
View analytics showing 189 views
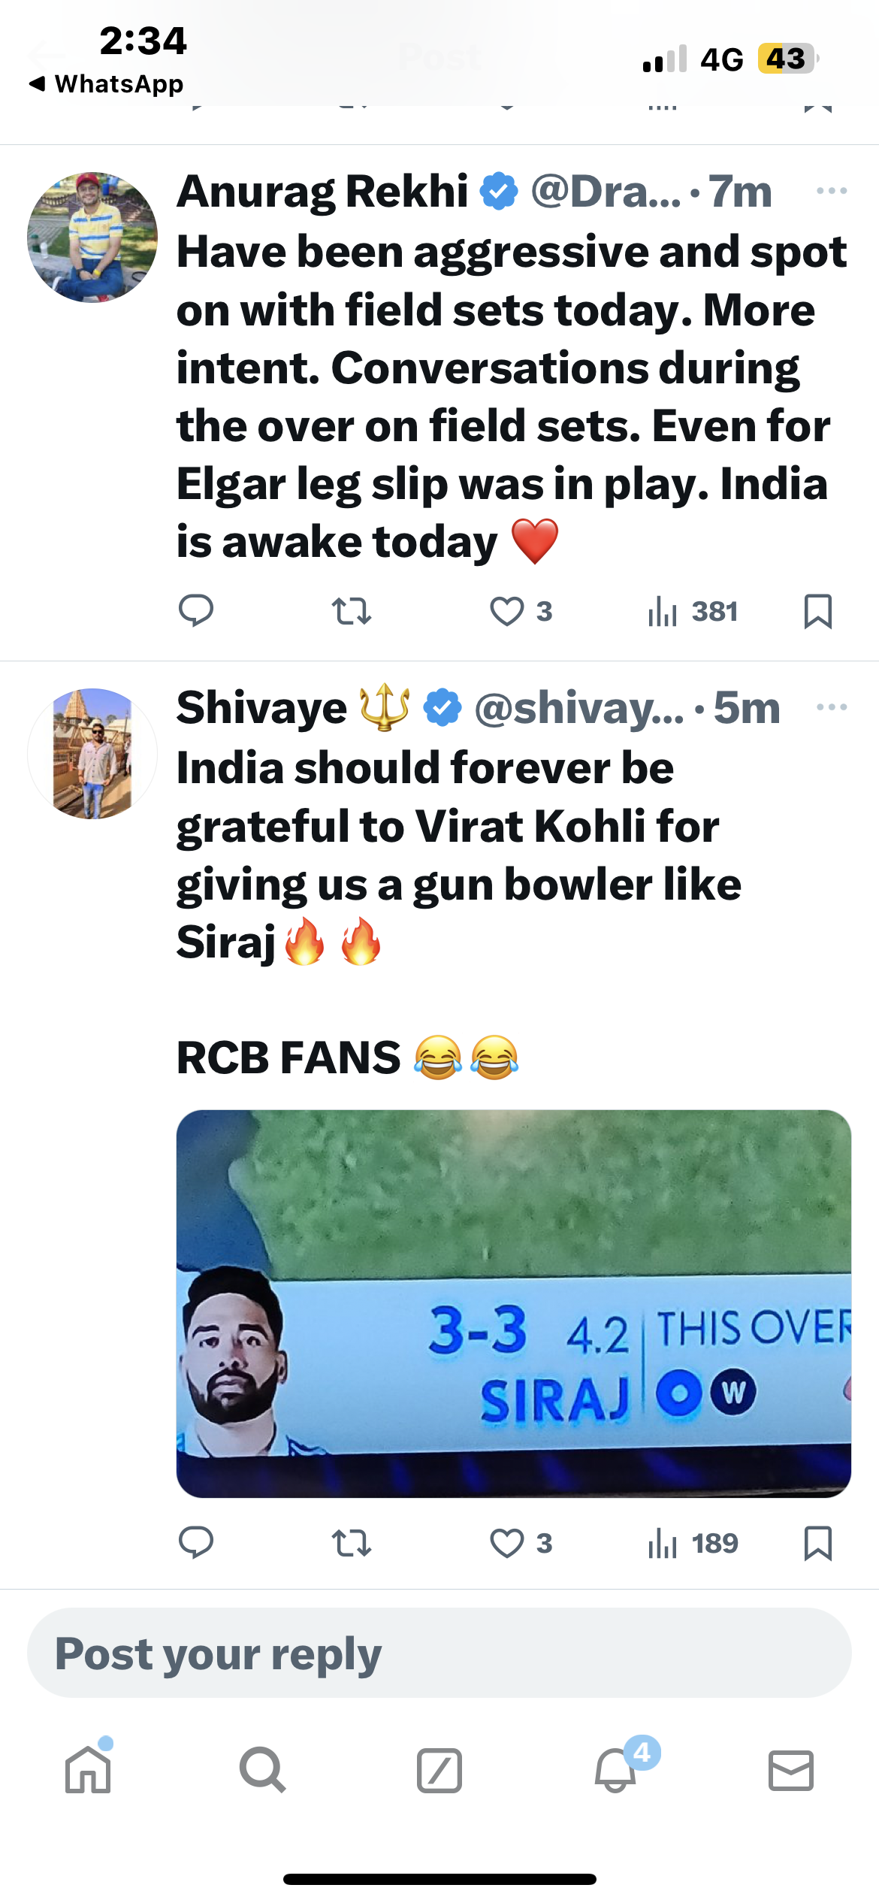click(x=692, y=1543)
